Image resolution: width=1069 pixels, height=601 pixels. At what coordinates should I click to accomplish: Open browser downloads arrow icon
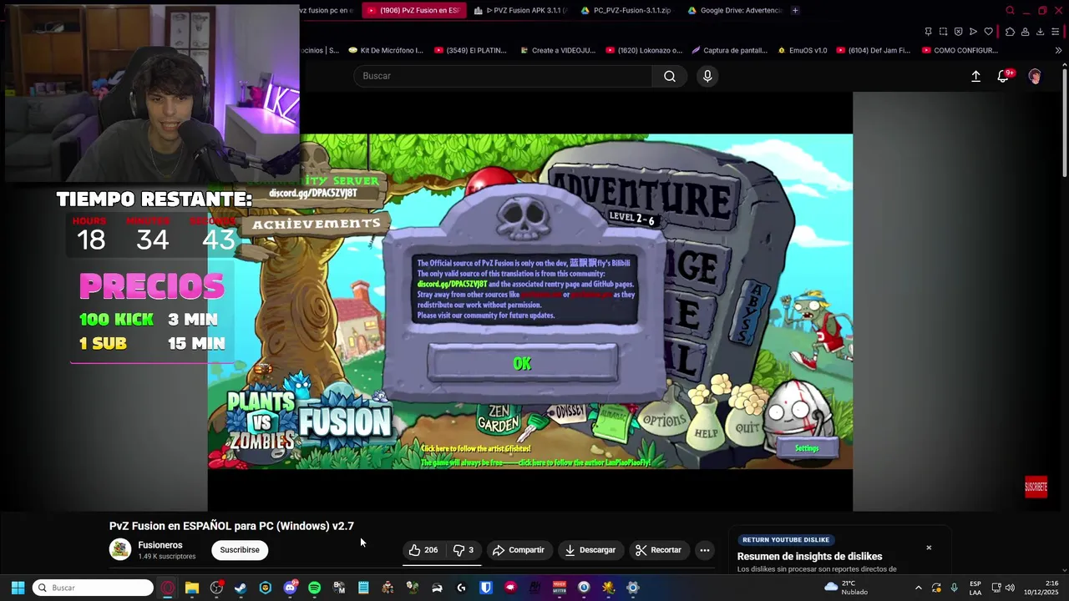[x=1040, y=32]
